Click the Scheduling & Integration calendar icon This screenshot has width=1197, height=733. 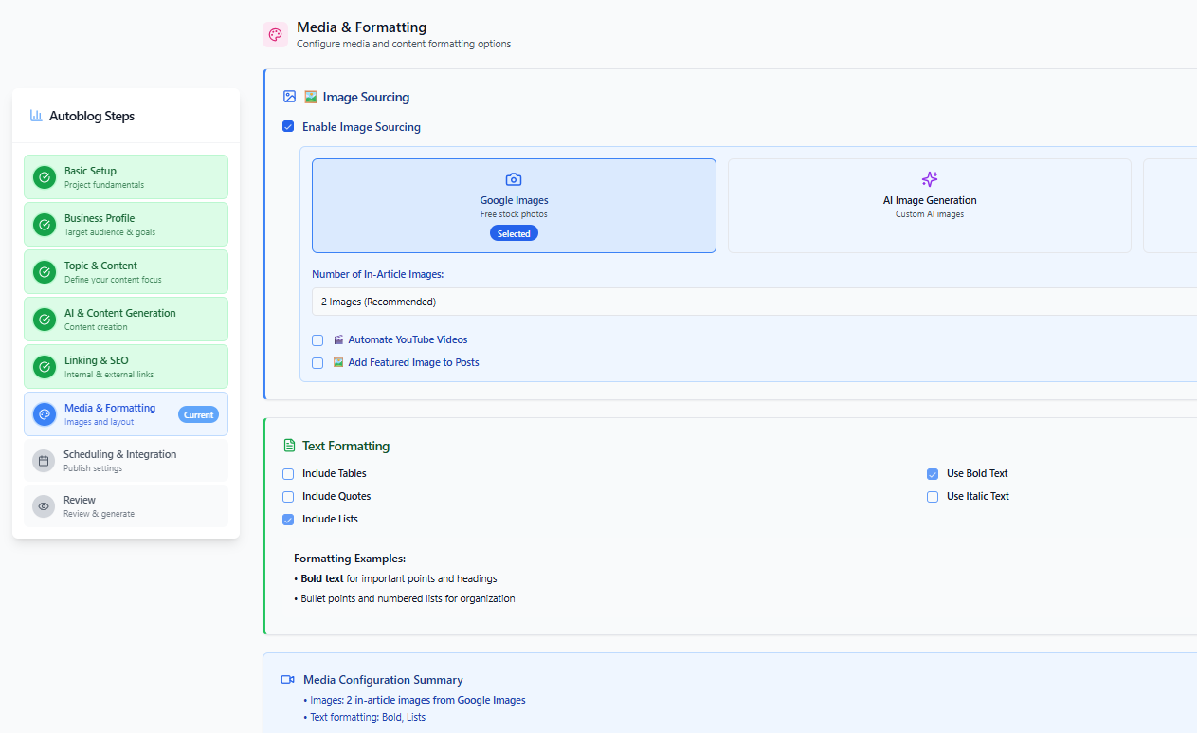tap(44, 461)
